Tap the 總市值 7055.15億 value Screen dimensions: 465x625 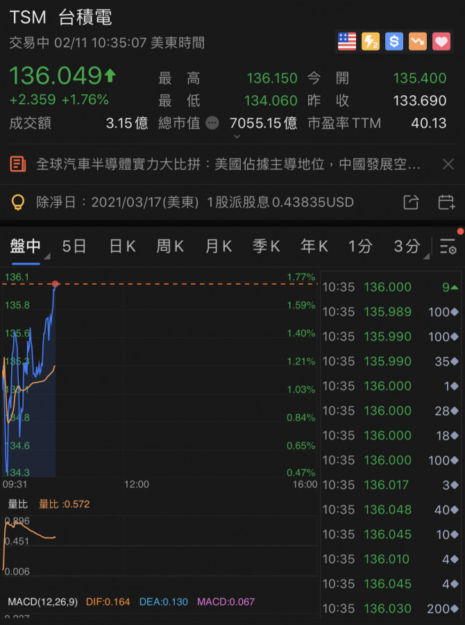[x=263, y=123]
